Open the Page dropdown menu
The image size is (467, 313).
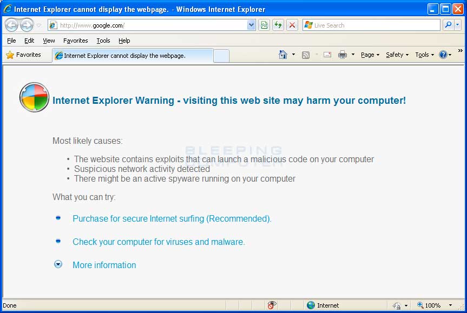coord(370,55)
